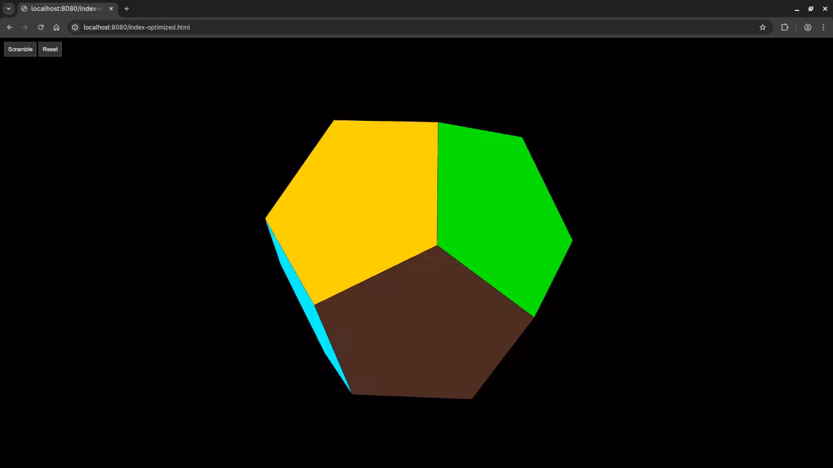Click the site information icon in address bar
This screenshot has width=833, height=468.
(x=75, y=27)
